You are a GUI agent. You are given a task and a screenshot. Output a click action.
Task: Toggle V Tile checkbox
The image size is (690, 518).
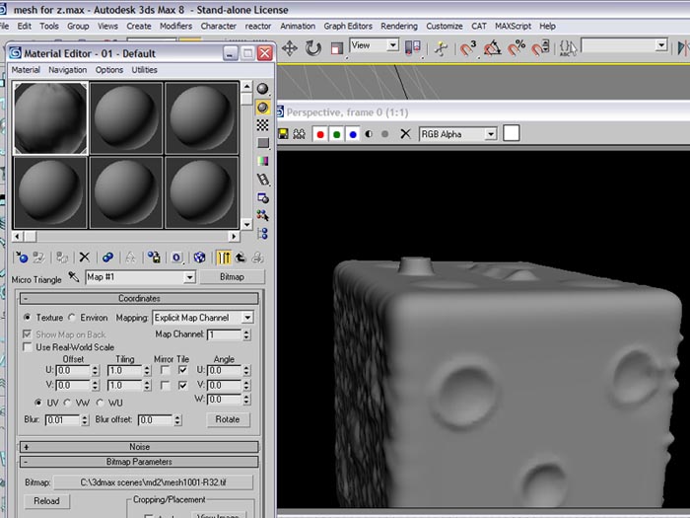(182, 386)
